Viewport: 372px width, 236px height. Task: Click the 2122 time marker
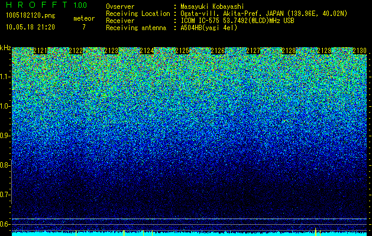76,51
